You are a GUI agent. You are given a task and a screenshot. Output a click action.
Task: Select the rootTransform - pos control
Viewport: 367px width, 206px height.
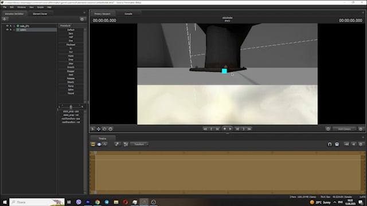point(71,118)
